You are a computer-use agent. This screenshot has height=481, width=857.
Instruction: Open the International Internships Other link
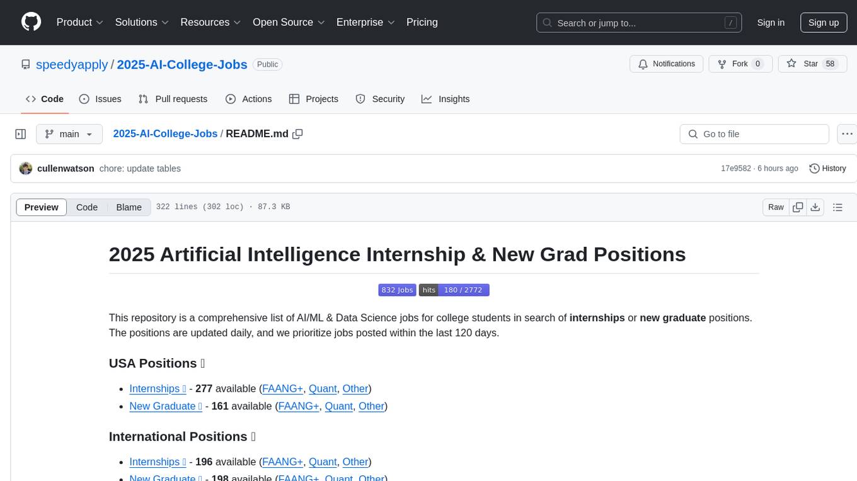[355, 461]
